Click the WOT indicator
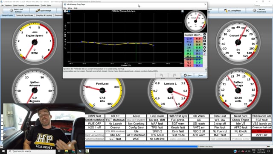Screen dimensions: 273x154 click(x=136, y=139)
